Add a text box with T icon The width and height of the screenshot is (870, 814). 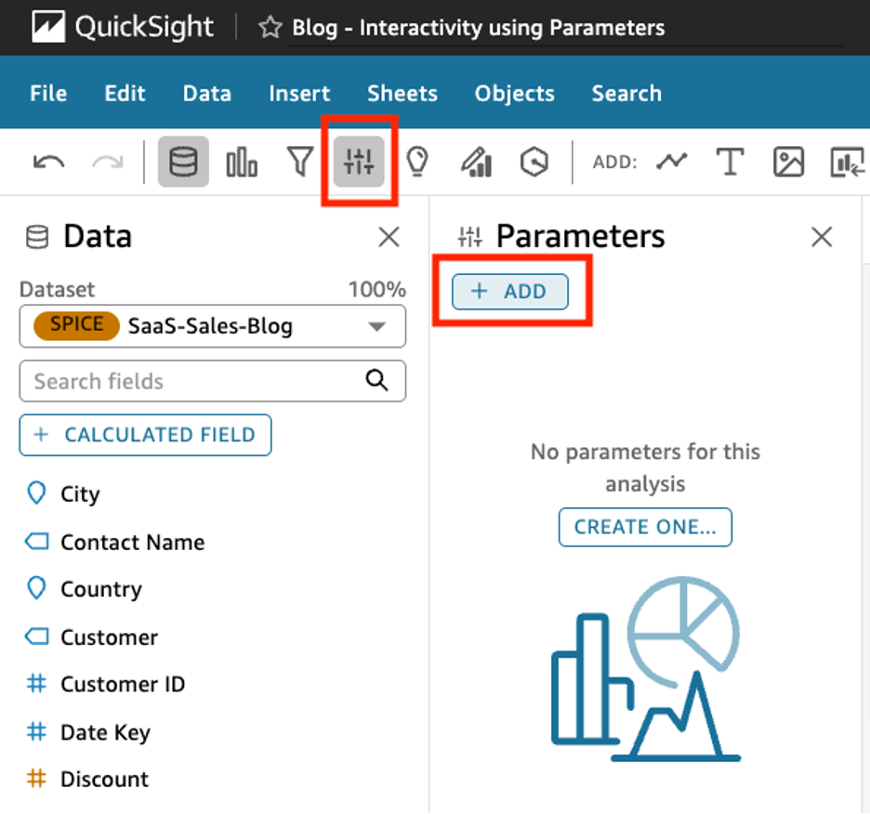point(730,162)
